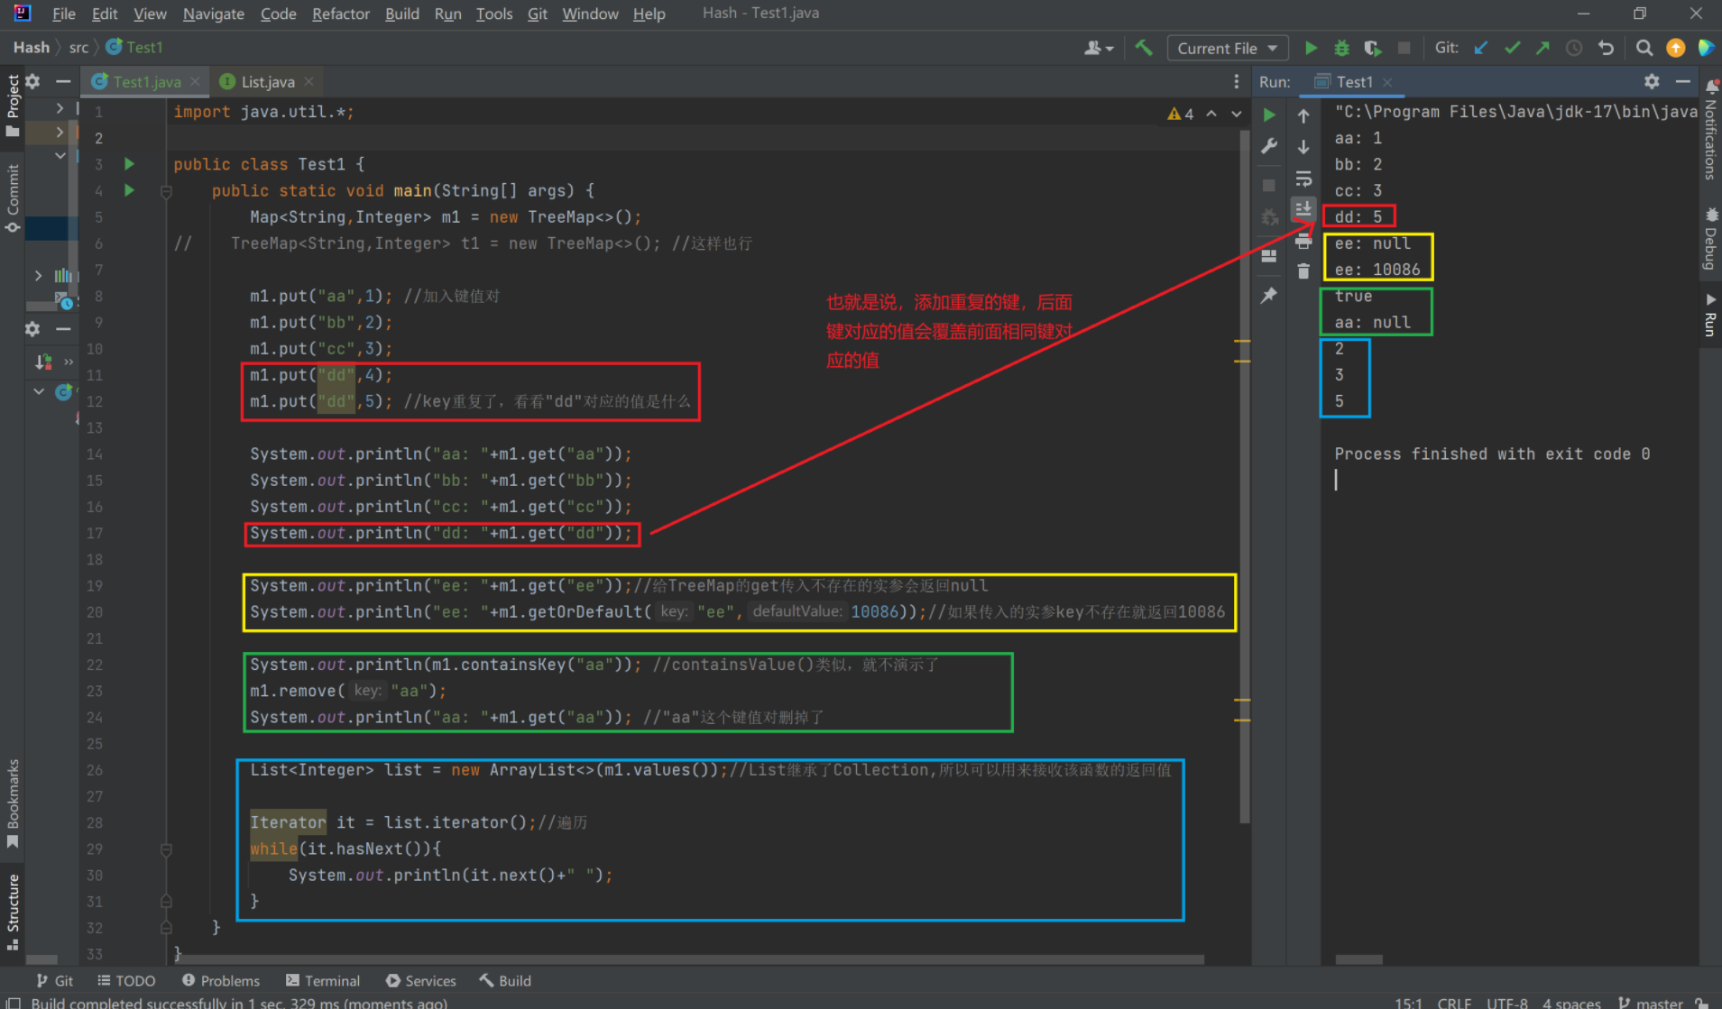Open the Current File run configuration dropdown

tap(1227, 48)
